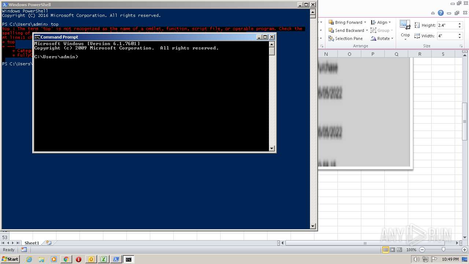This screenshot has height=264, width=469.
Task: Select column S header in Excel
Action: point(443,54)
